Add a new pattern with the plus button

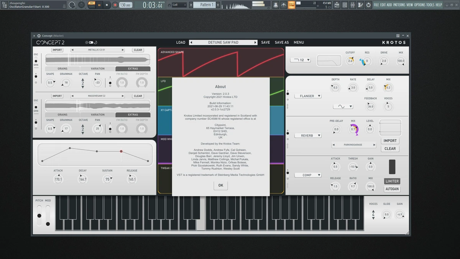click(218, 5)
